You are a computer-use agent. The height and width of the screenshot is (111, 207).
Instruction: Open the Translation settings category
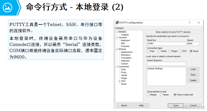click(x=126, y=58)
